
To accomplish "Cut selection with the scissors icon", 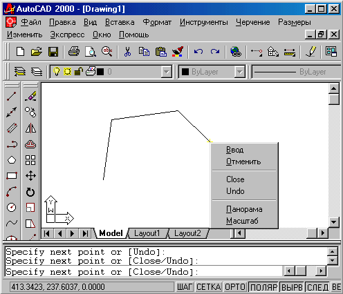I will (127, 52).
